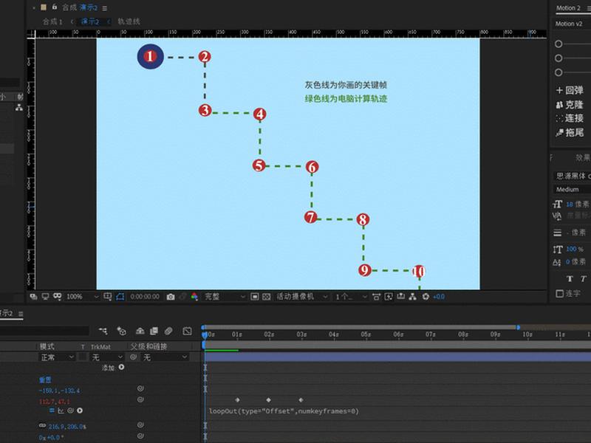Click the 0:00:00:00 timecode in the viewer
Image resolution: width=591 pixels, height=443 pixels.
(145, 297)
